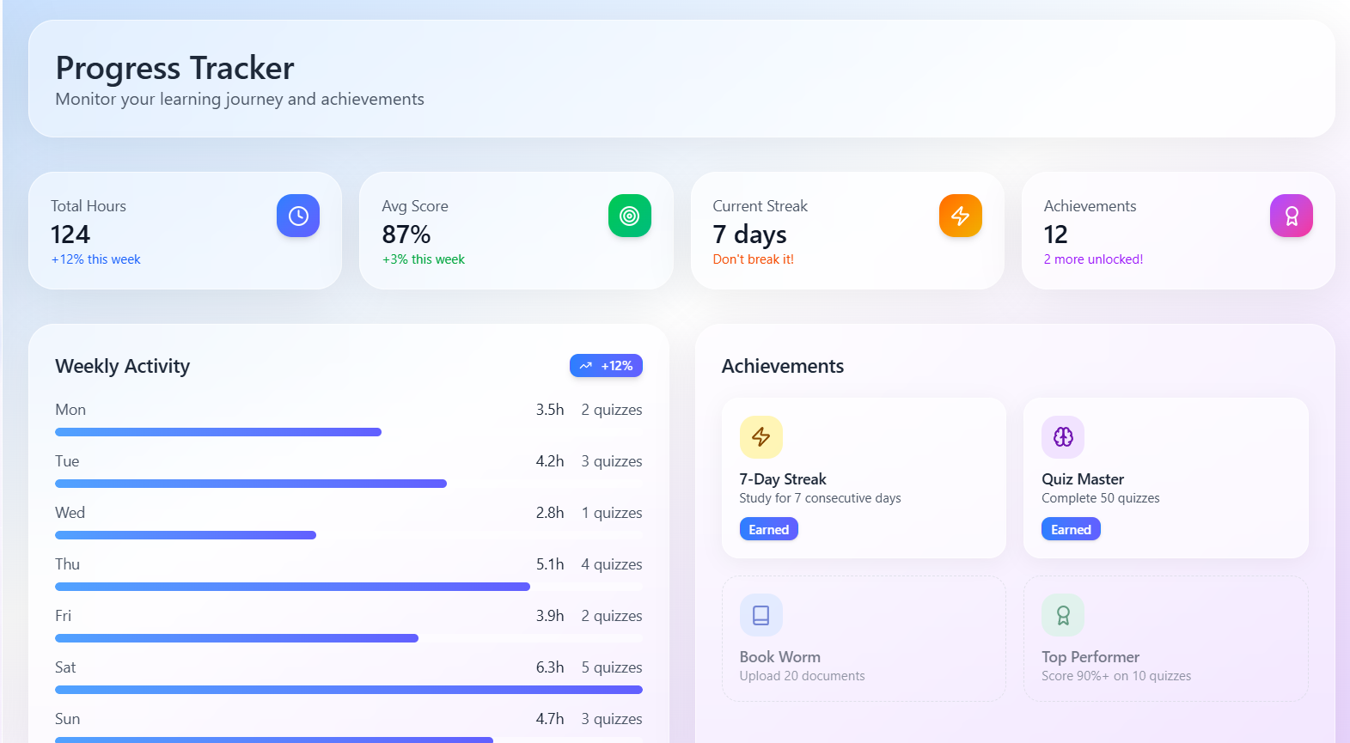This screenshot has height=743, width=1350.
Task: Click the Saturday activity progress bar
Action: click(x=349, y=690)
